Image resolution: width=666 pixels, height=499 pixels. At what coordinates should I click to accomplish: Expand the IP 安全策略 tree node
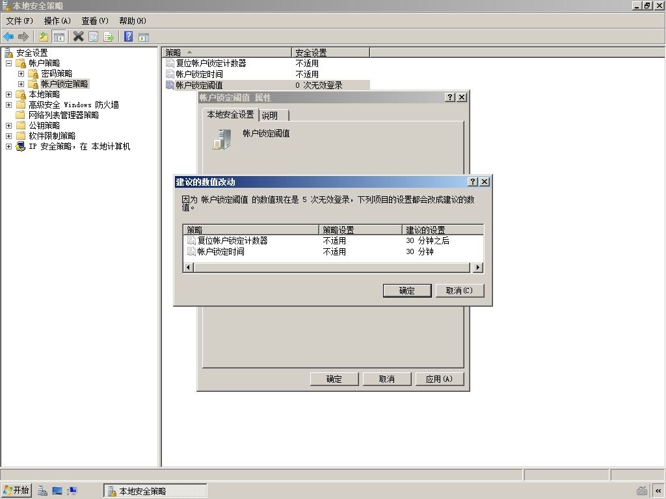(8, 146)
